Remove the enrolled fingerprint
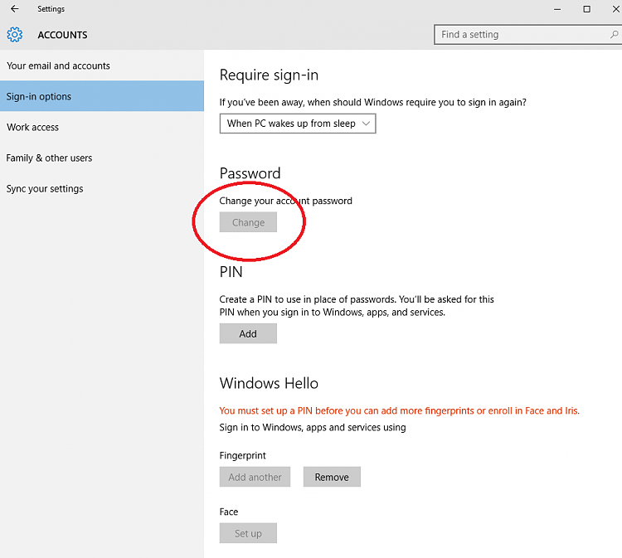622x558 pixels. click(332, 478)
